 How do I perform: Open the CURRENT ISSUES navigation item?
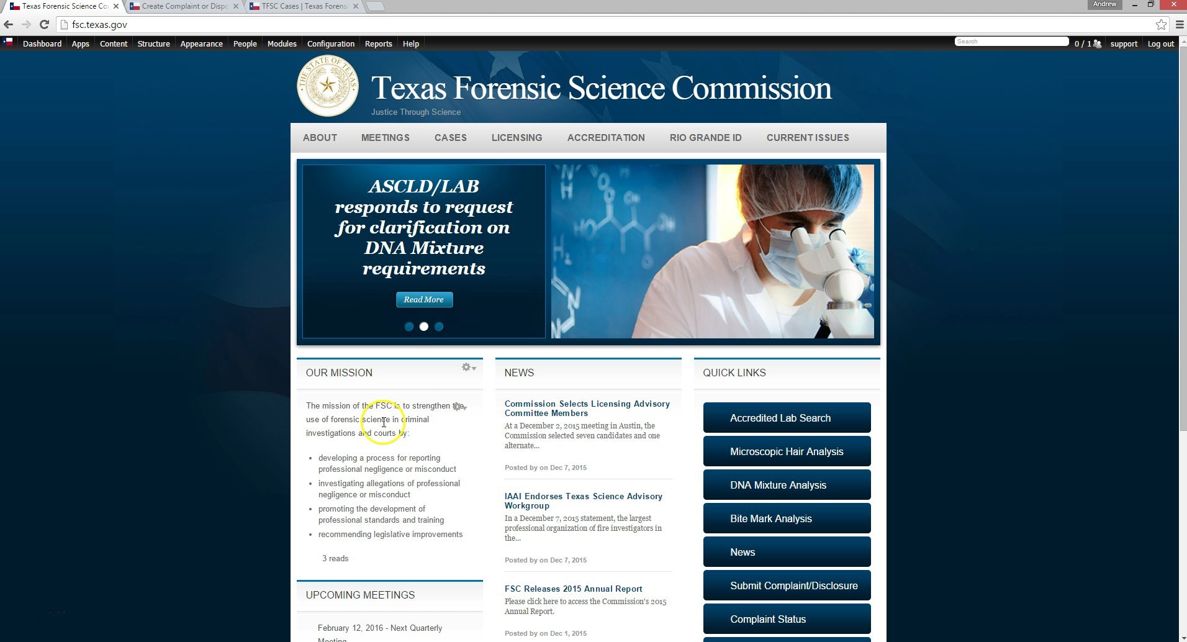[x=808, y=138]
